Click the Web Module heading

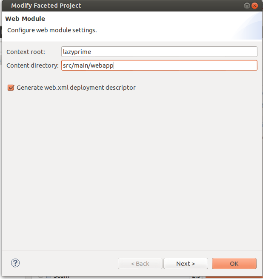coord(25,19)
